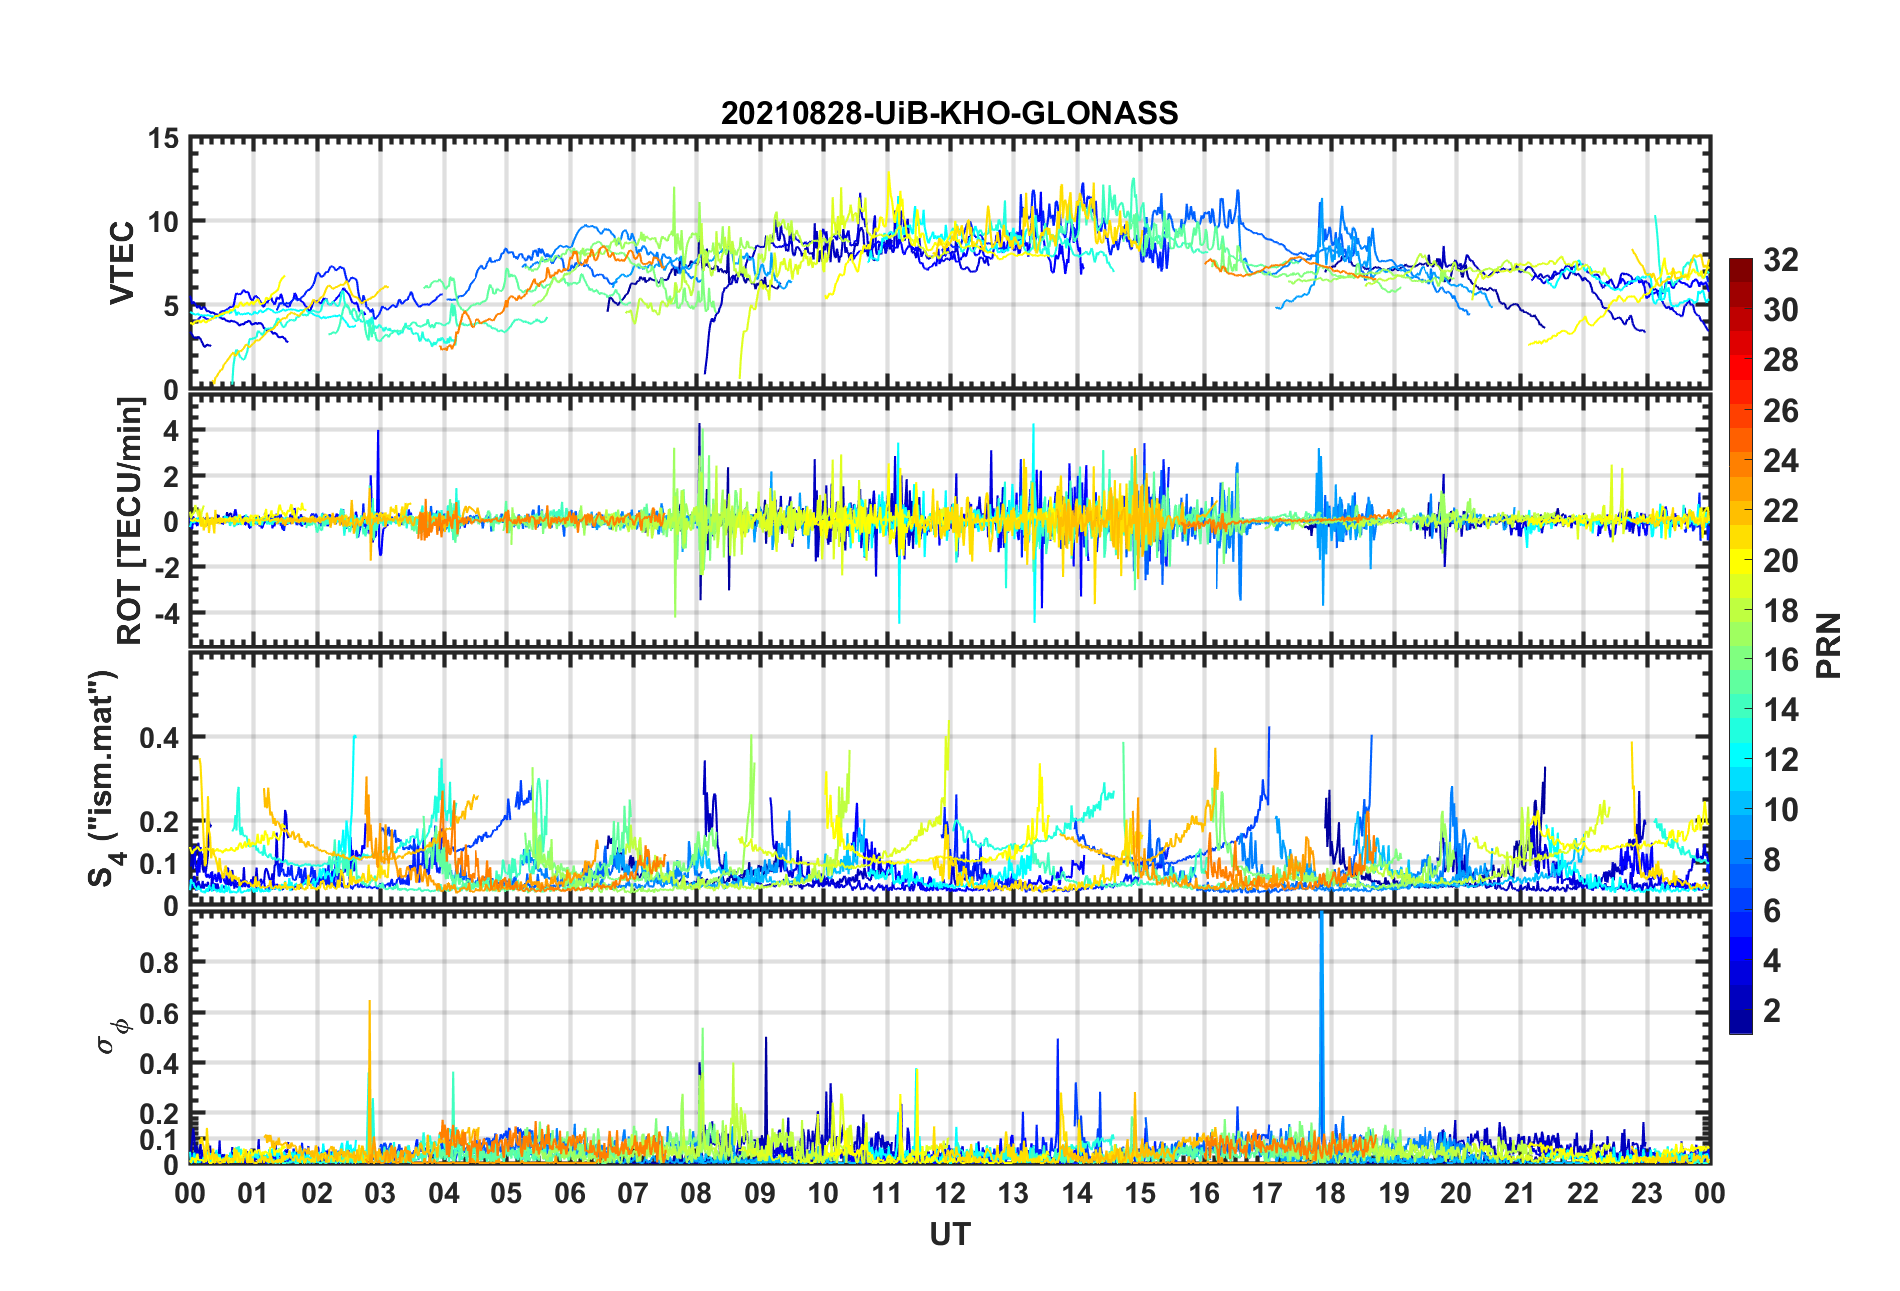Image resolution: width=1900 pixels, height=1291 pixels.
Task: Select UT axis hour label 11
Action: coord(887,1193)
